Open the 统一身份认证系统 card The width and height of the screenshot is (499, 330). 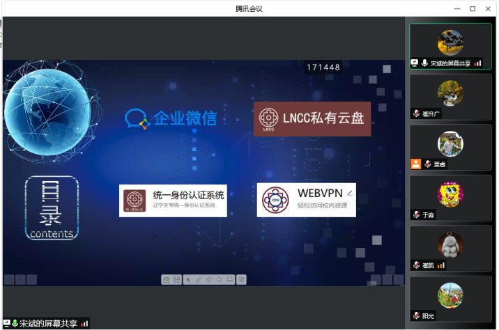[x=173, y=201]
